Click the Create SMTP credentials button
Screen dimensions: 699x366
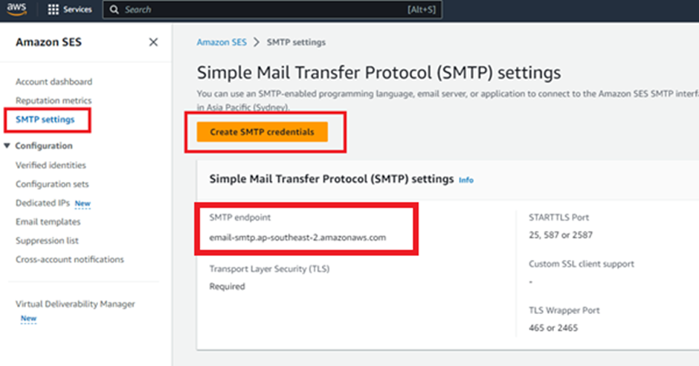click(x=262, y=132)
